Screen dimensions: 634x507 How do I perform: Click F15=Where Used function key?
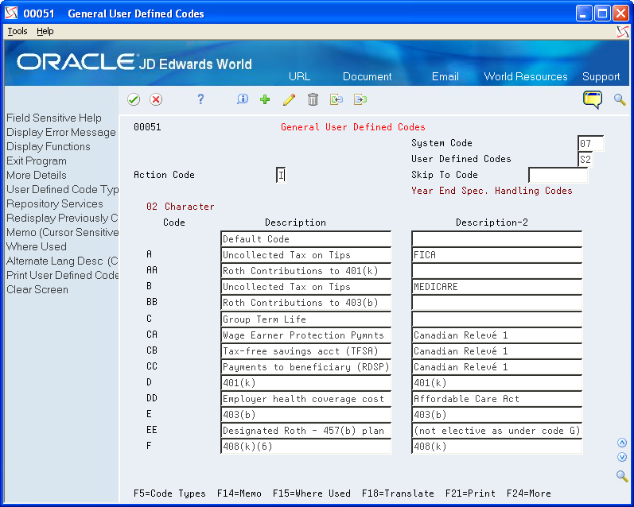coord(312,493)
